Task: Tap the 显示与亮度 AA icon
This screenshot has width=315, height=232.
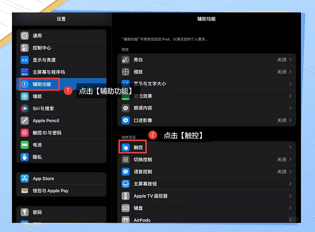Action: coord(24,60)
